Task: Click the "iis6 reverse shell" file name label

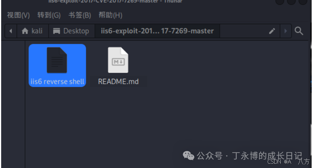Action: (57, 81)
